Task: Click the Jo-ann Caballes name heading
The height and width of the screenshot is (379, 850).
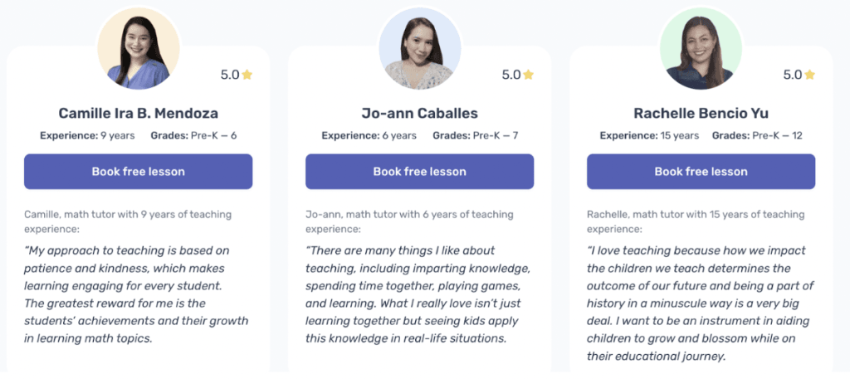Action: pos(420,113)
